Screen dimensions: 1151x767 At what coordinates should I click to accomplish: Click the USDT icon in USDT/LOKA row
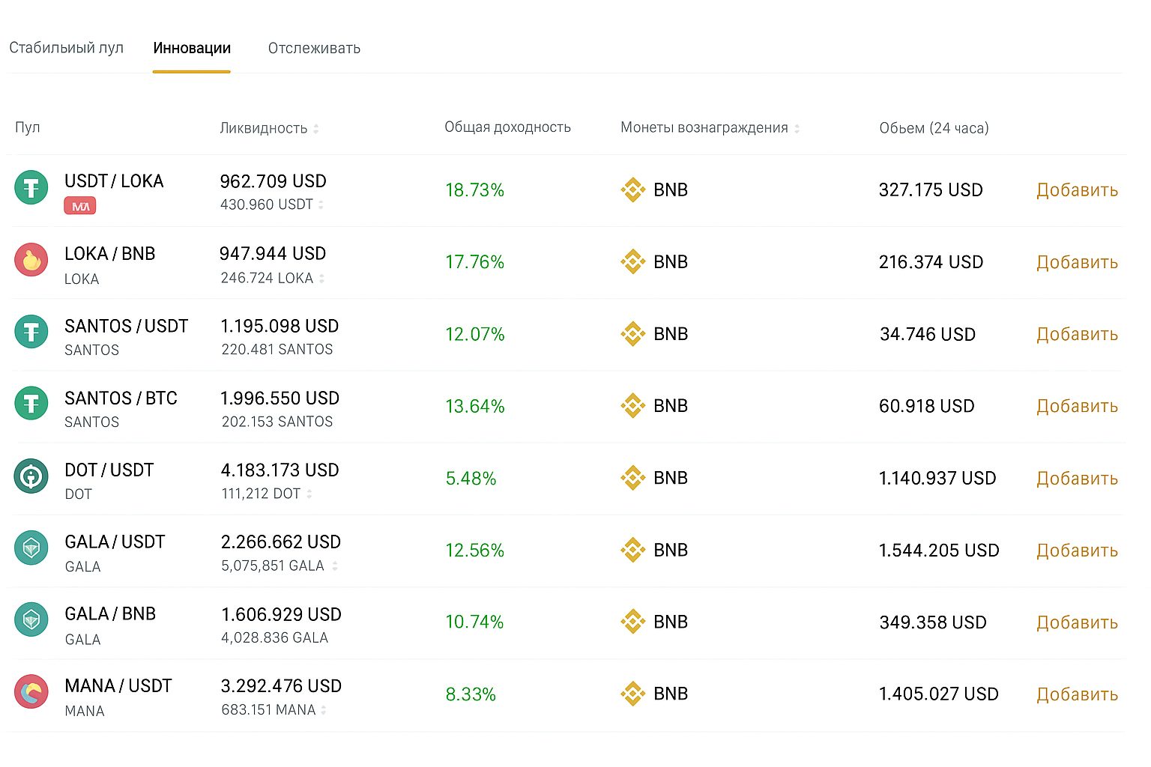click(31, 187)
